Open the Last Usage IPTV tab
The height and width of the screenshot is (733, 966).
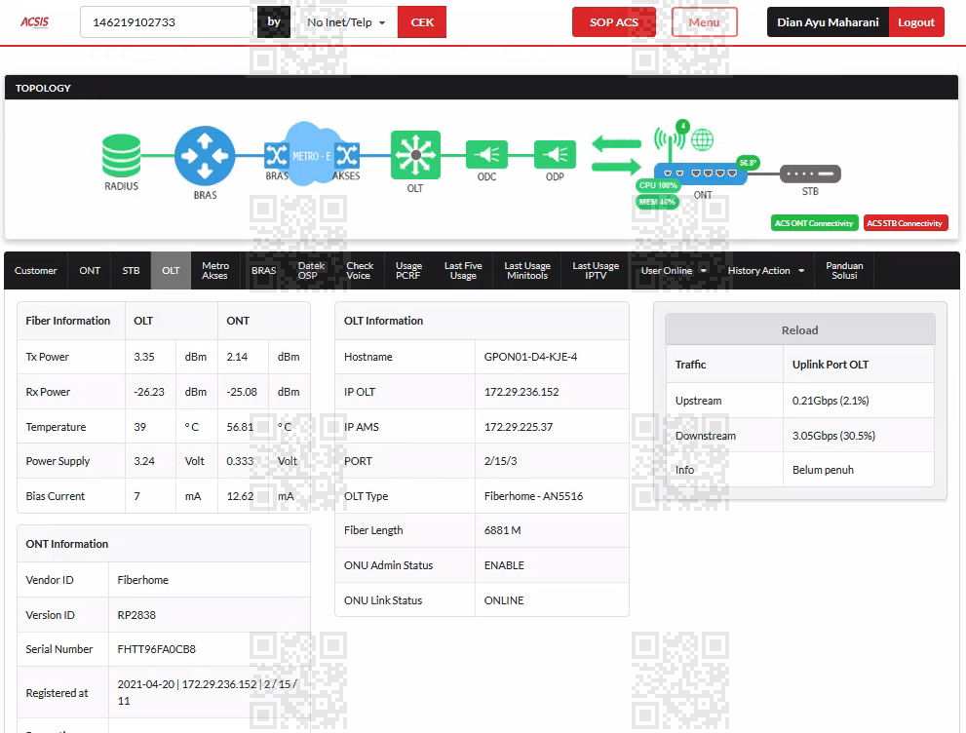coord(596,270)
